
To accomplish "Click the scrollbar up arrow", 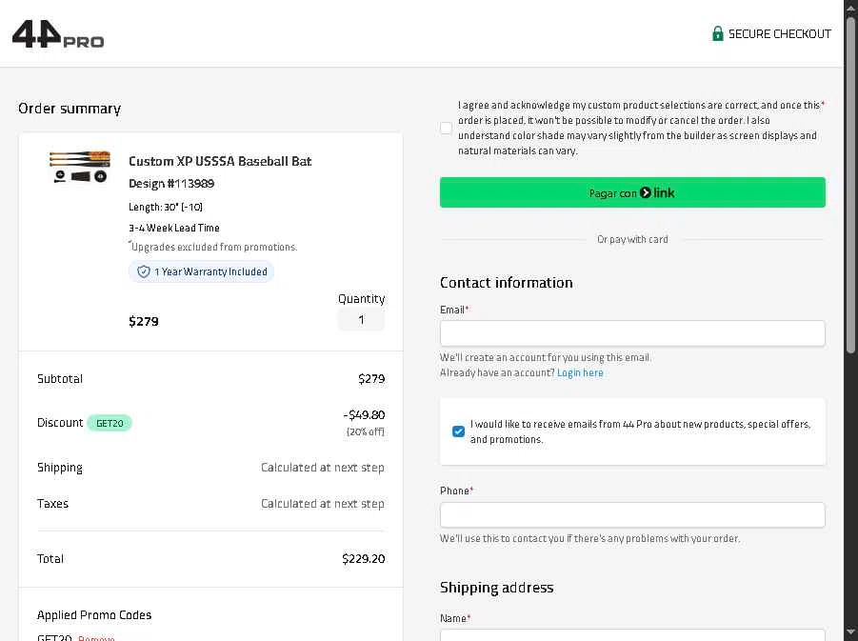I will [850, 9].
